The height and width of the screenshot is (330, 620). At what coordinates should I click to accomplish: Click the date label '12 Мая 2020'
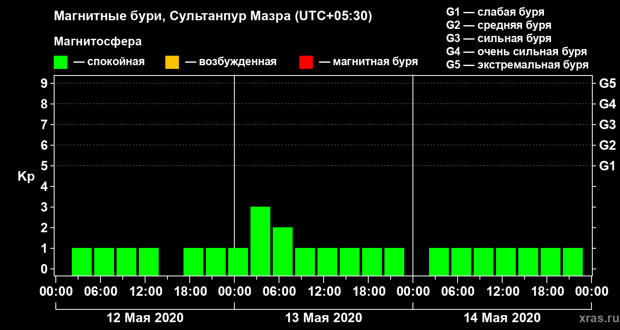click(x=145, y=318)
